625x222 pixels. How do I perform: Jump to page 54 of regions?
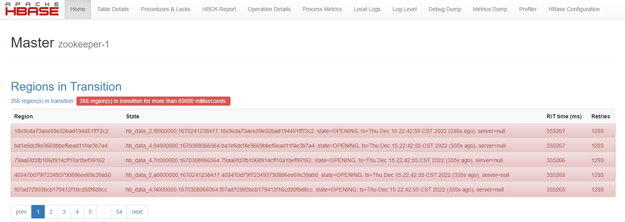119,212
